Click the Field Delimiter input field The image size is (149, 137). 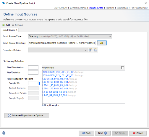[33, 72]
